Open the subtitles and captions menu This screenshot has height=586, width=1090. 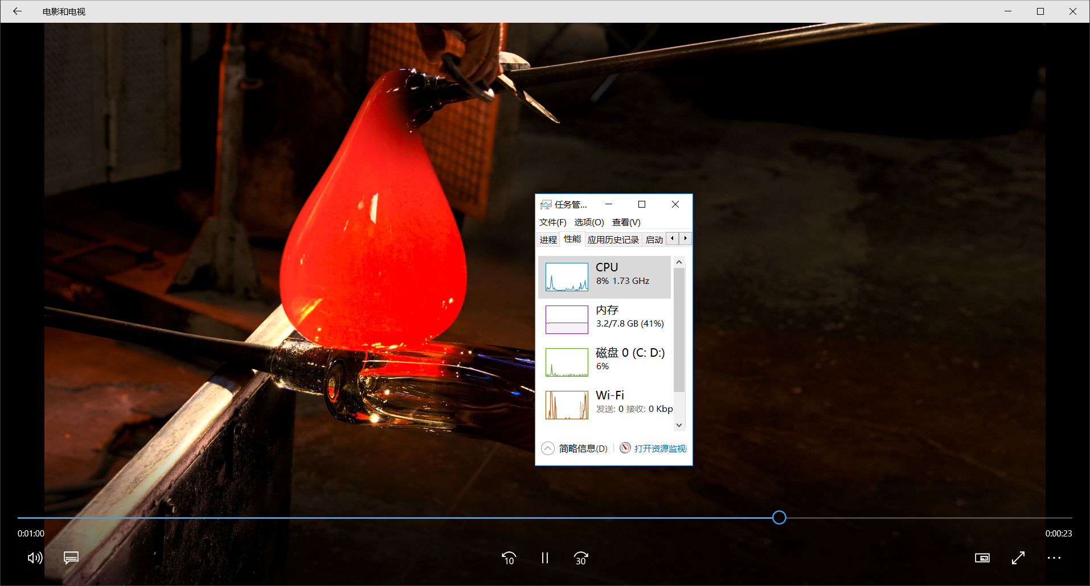click(71, 558)
